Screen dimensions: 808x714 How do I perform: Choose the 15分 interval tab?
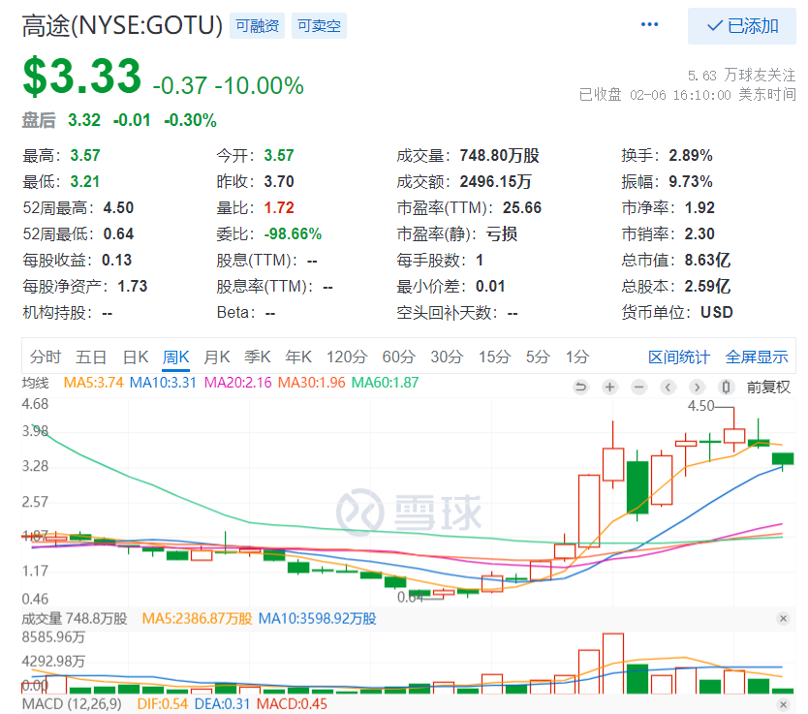(495, 357)
